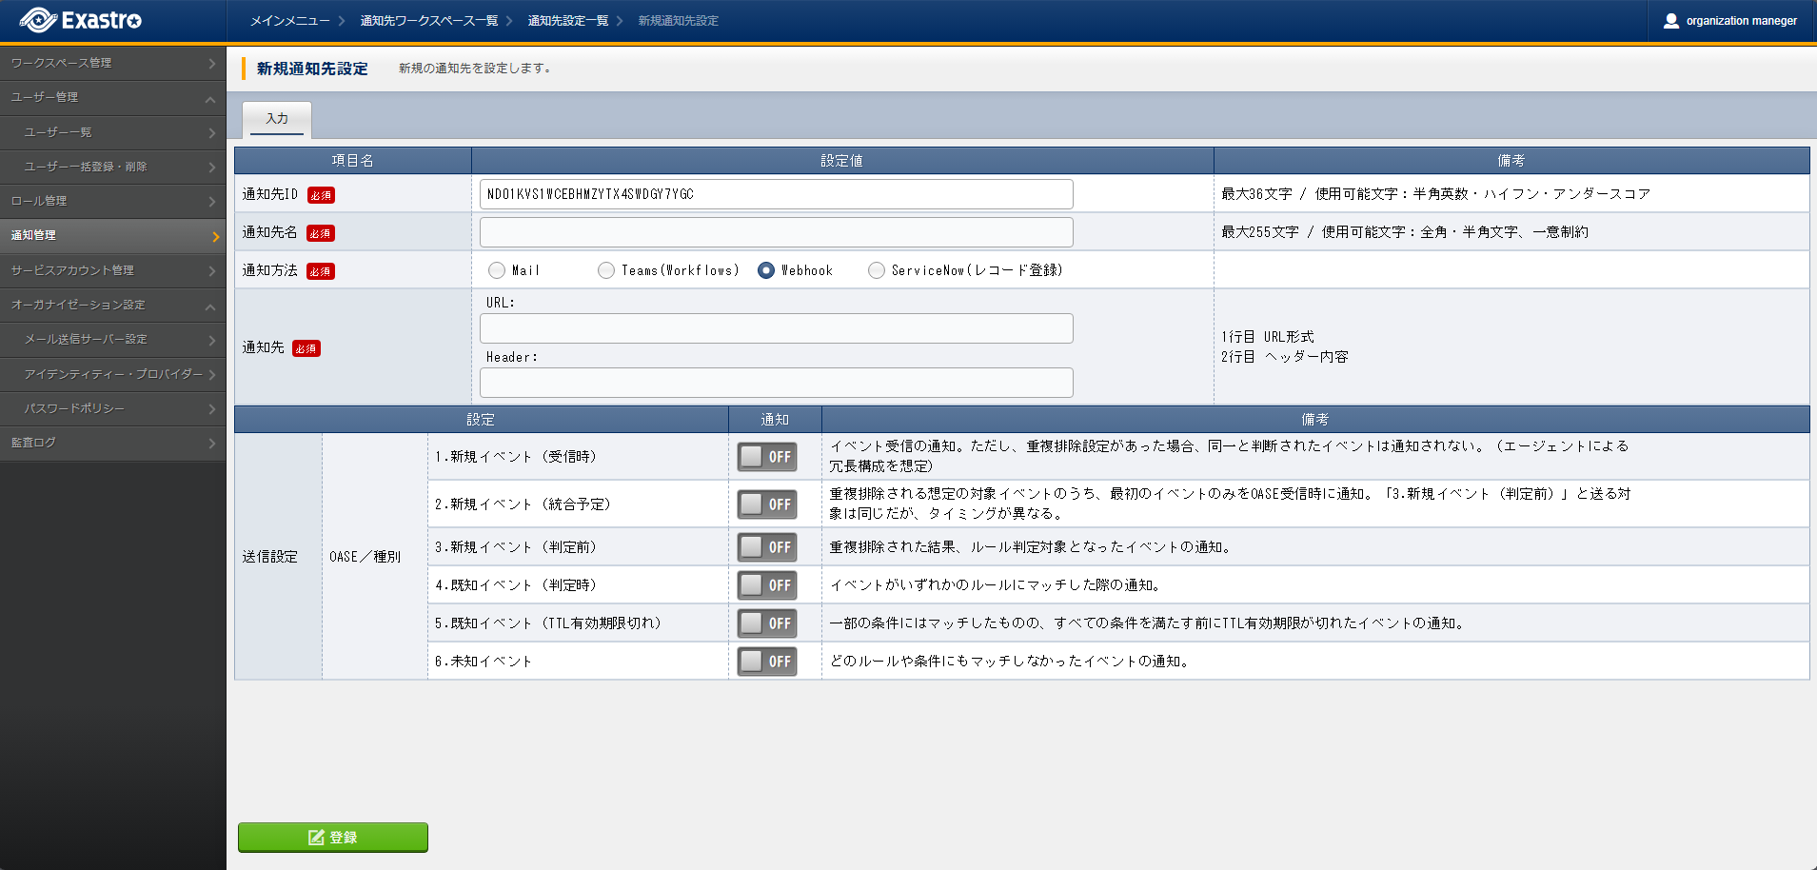
Task: Open アイデンティティー・プロバイダー sidebar item
Action: coord(113,374)
